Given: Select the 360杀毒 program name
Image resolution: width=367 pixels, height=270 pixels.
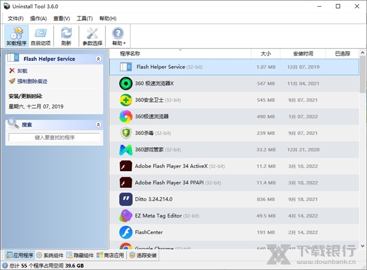Looking at the screenshot, I should (x=144, y=133).
